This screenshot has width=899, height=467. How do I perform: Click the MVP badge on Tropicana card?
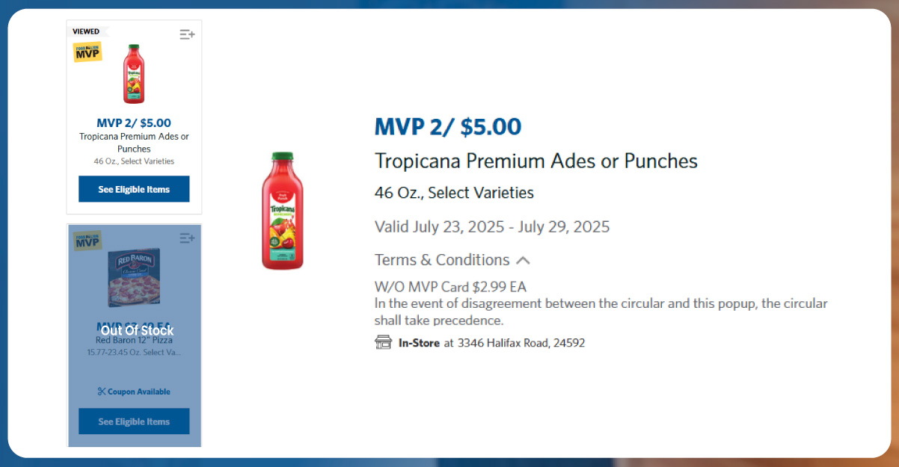88,52
